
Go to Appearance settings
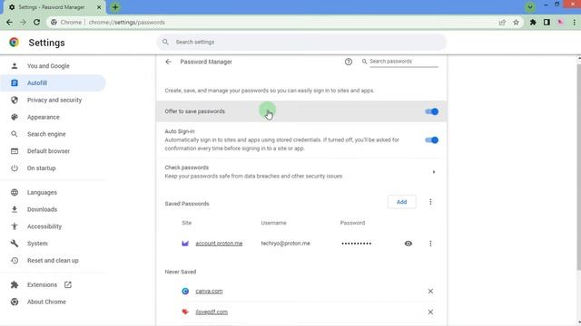43,117
